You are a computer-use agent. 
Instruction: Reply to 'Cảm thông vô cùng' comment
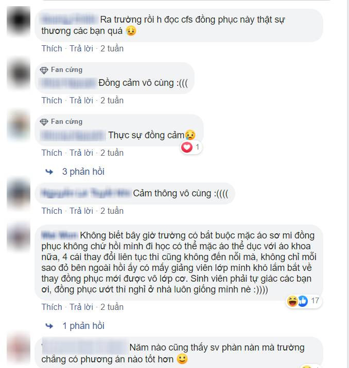(81, 211)
